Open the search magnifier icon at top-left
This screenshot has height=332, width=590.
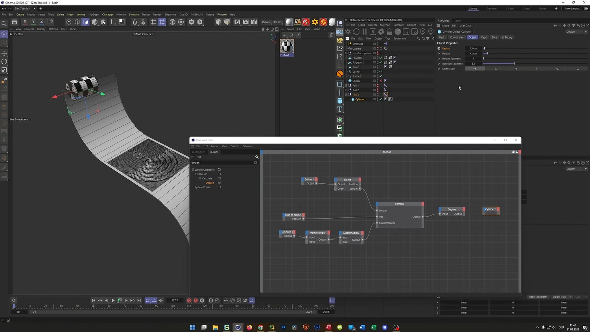4,24
